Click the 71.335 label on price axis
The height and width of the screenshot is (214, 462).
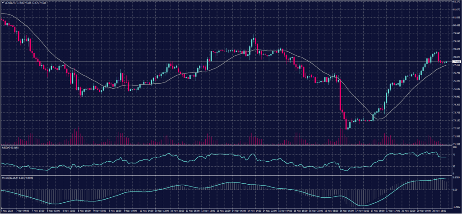pyautogui.click(x=456, y=142)
